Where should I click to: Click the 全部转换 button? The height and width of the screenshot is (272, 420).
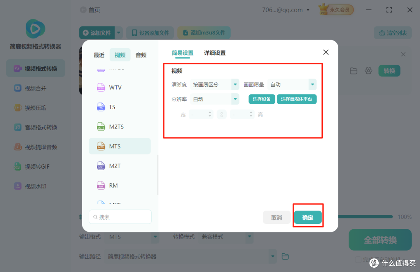[x=380, y=240]
